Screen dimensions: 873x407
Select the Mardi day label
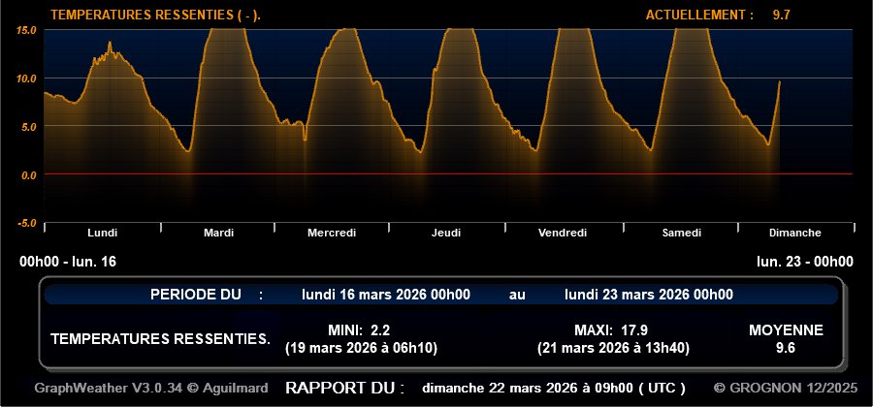click(218, 233)
